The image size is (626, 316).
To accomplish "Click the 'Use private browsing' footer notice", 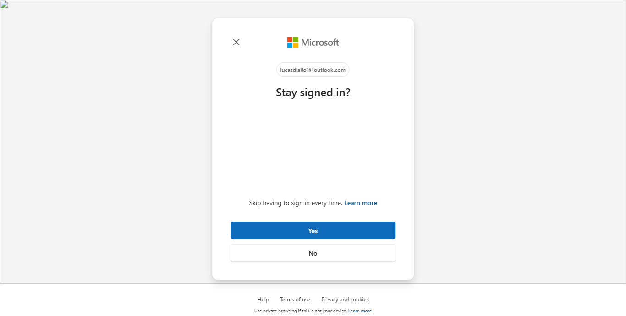I will point(301,311).
